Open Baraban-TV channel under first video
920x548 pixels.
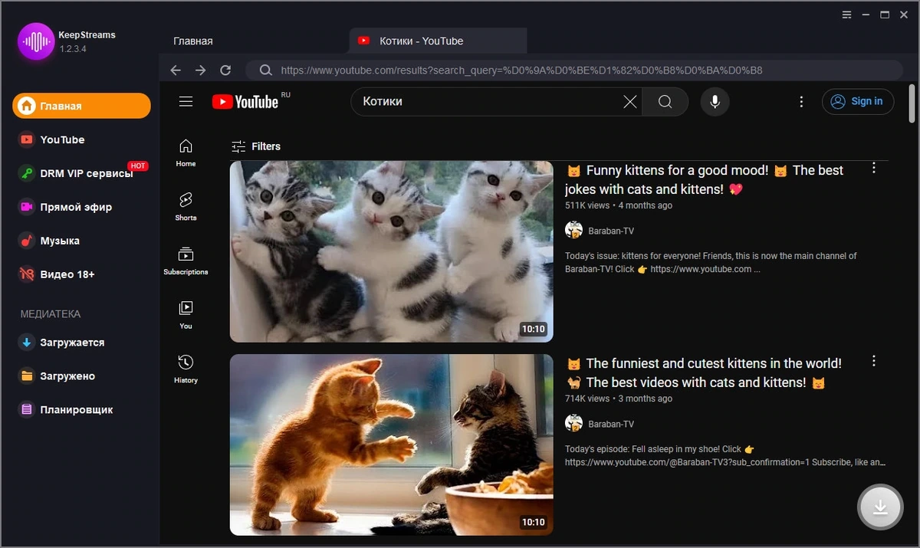tap(611, 231)
